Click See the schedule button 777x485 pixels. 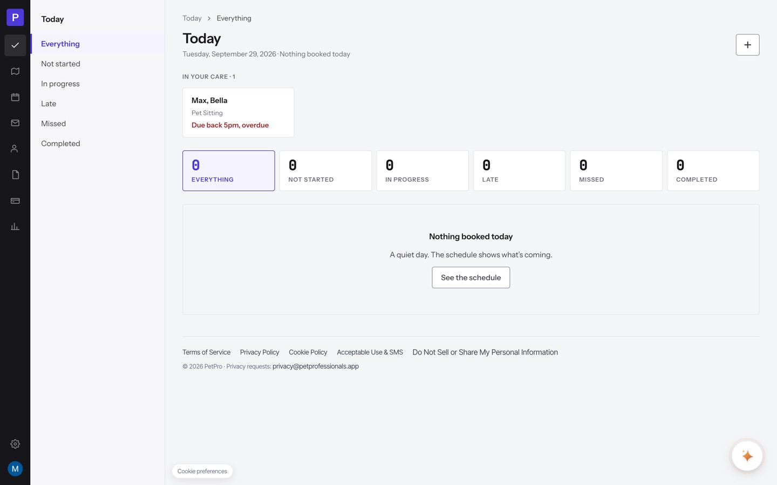tap(471, 278)
